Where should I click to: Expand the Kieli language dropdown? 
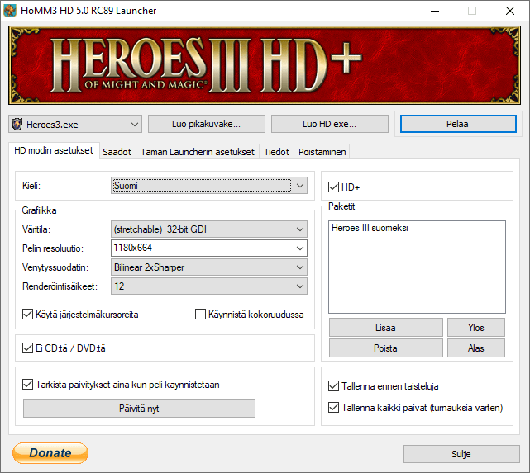point(208,186)
